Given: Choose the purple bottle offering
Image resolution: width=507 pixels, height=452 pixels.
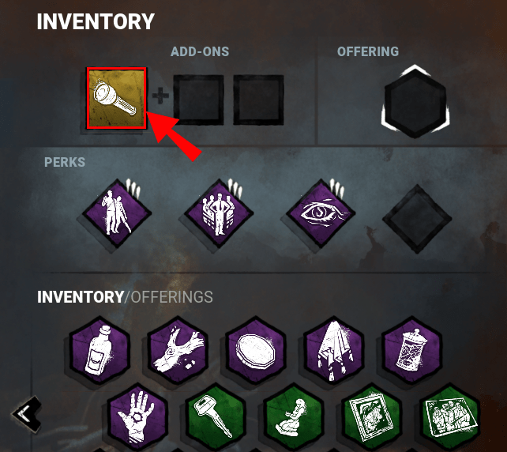Looking at the screenshot, I should (x=100, y=350).
